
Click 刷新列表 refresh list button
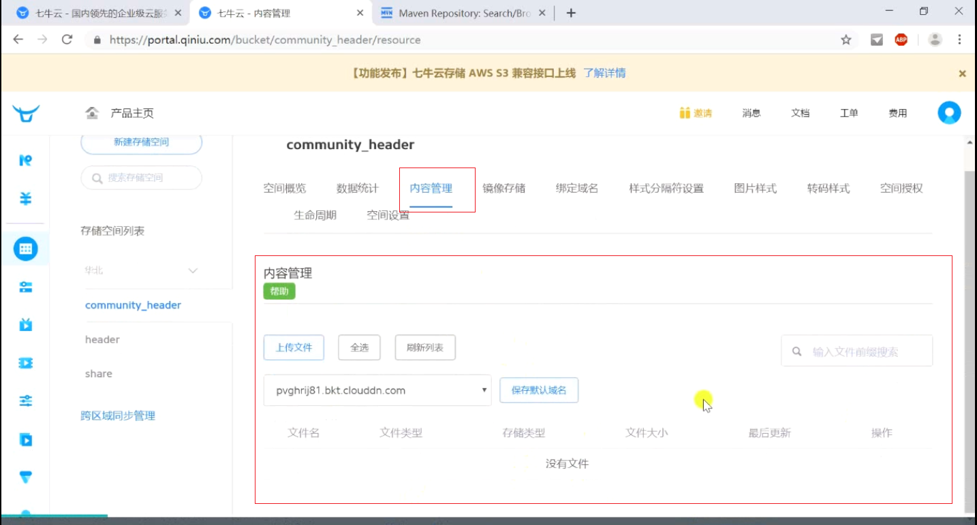pyautogui.click(x=425, y=347)
